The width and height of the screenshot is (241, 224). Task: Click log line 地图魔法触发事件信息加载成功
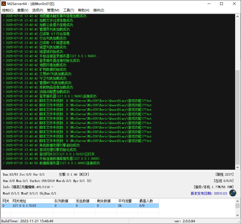pyautogui.click(x=45, y=16)
